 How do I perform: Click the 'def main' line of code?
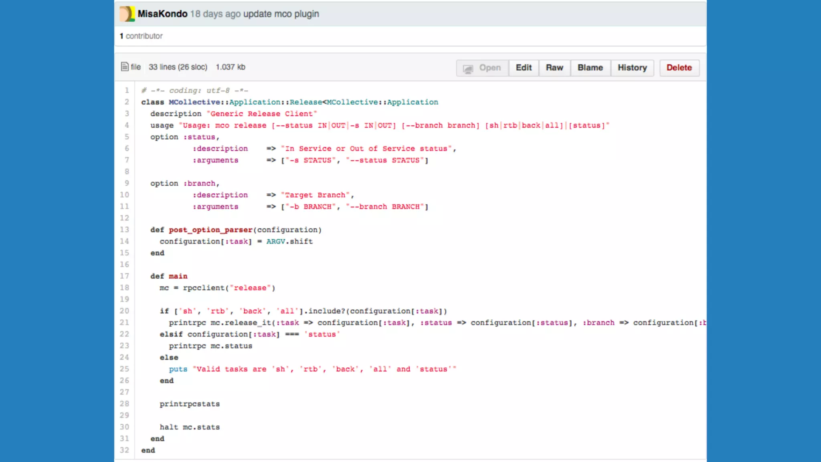click(x=169, y=276)
